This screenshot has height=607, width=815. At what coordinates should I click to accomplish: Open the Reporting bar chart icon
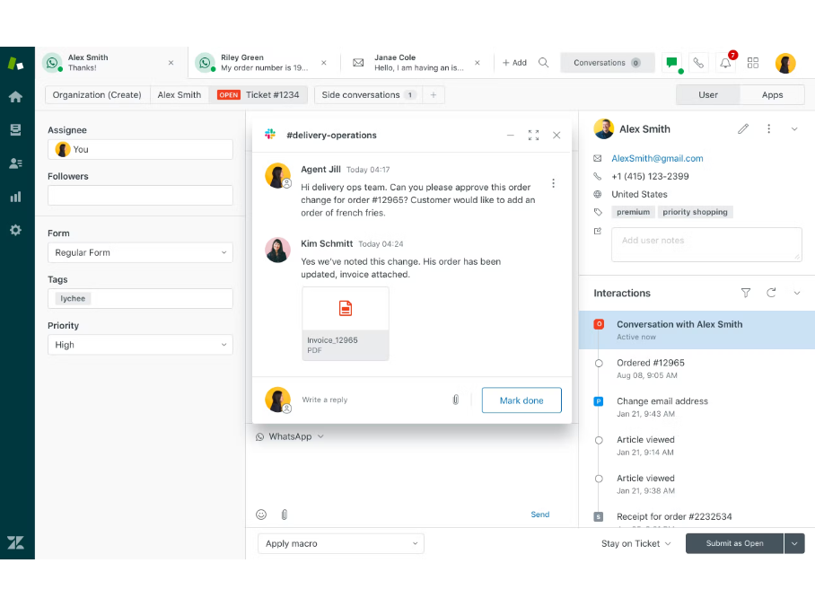point(15,197)
